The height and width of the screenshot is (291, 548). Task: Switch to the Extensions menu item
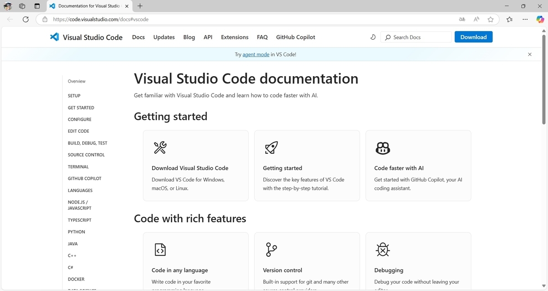[x=234, y=37]
